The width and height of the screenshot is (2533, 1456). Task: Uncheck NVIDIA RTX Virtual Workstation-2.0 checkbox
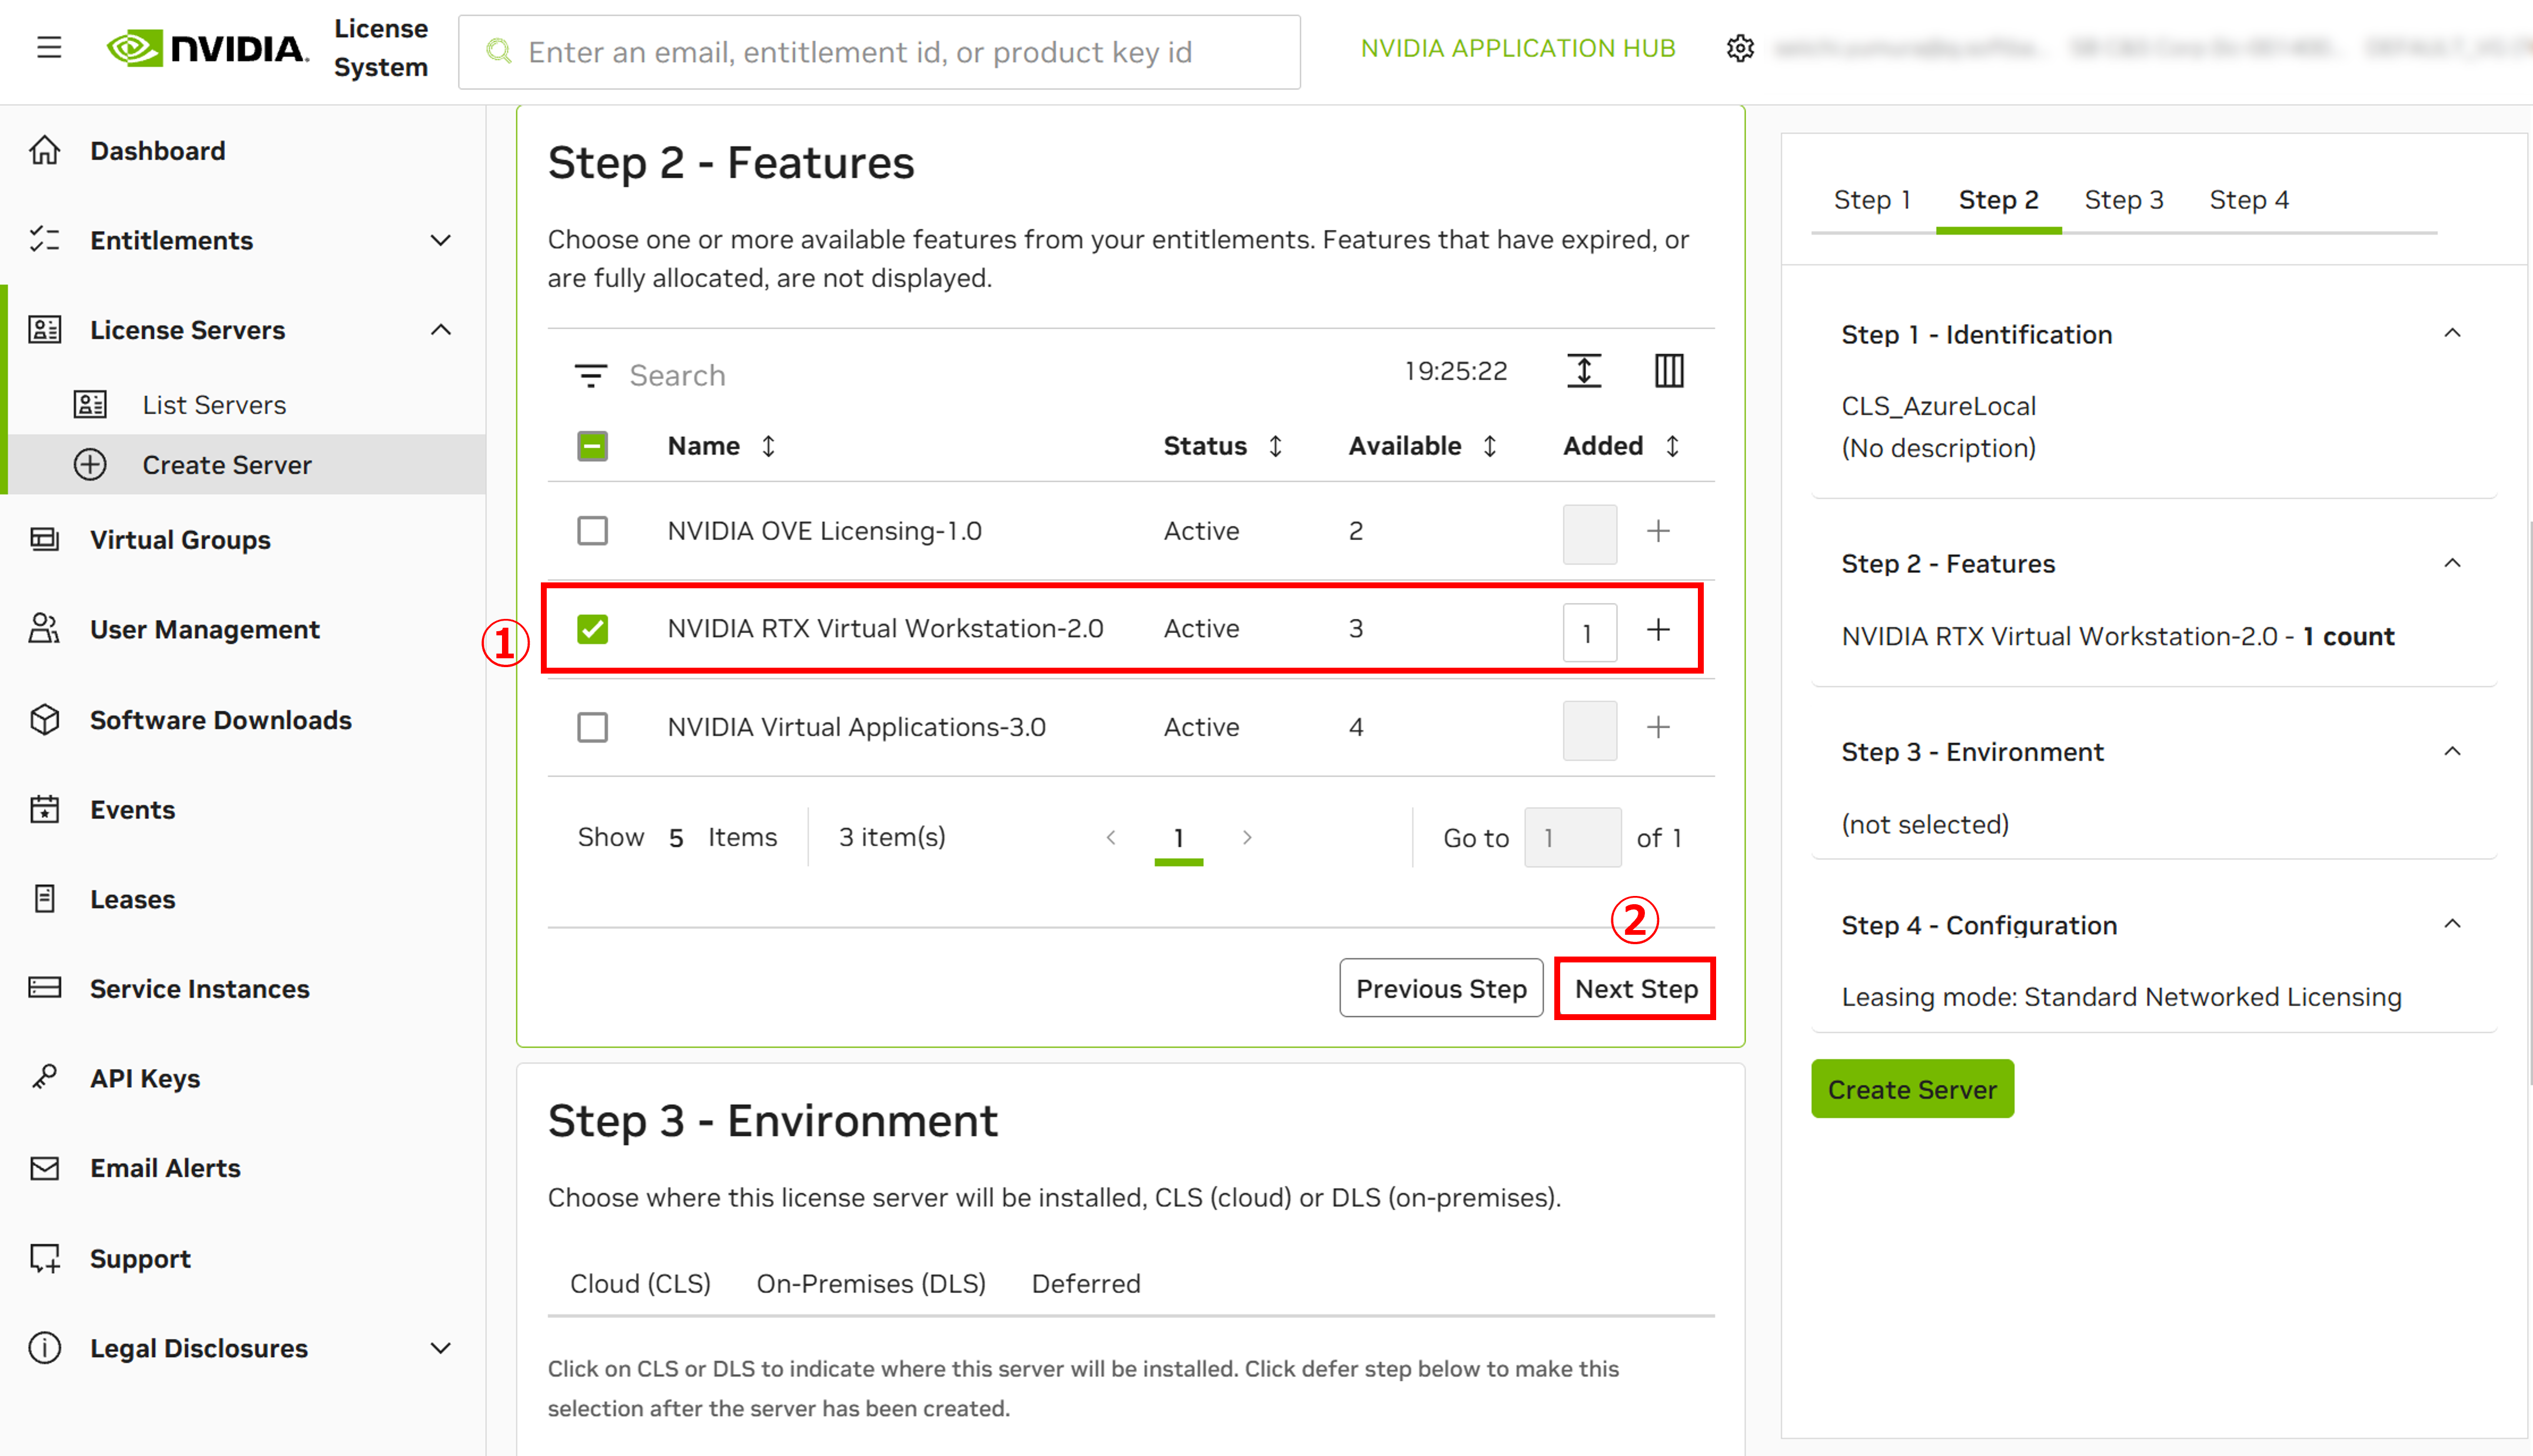[x=592, y=629]
